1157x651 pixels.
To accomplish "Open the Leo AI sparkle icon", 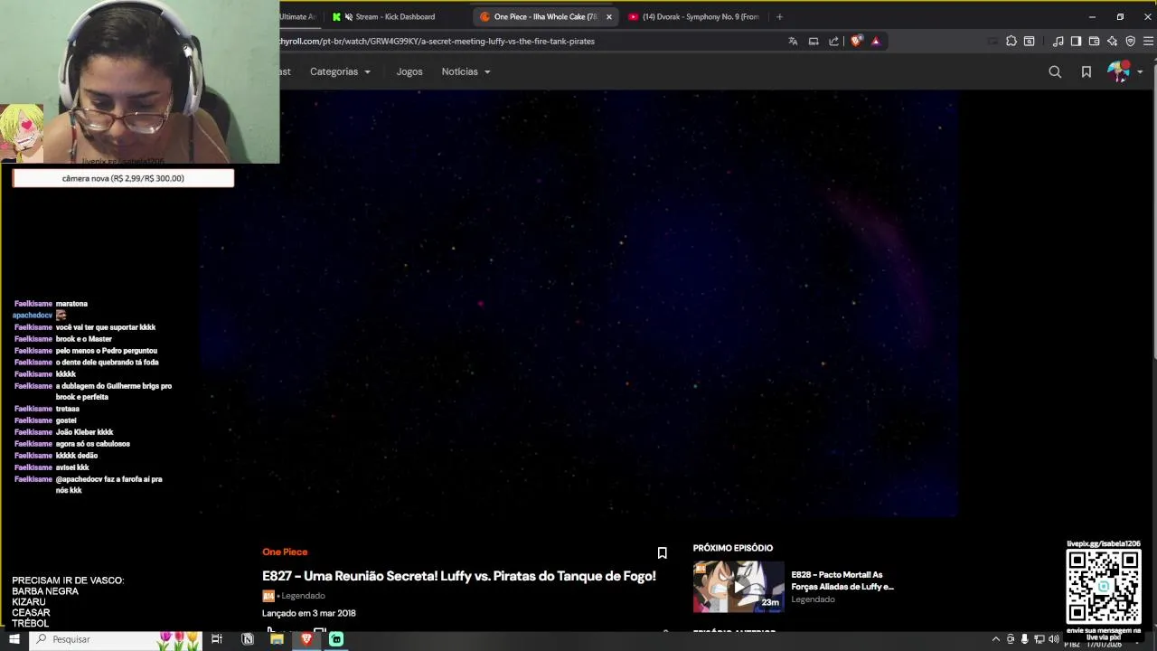I will [1112, 41].
